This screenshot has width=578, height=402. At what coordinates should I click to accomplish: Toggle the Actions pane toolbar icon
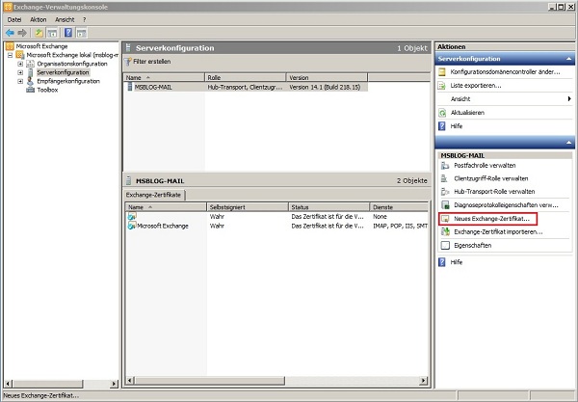pyautogui.click(x=82, y=33)
